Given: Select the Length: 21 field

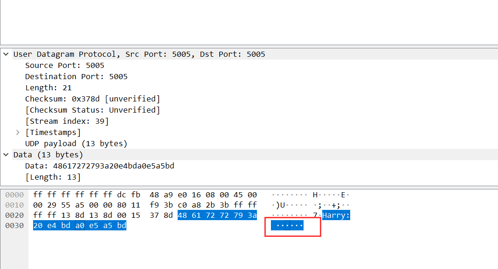Looking at the screenshot, I should [x=48, y=88].
